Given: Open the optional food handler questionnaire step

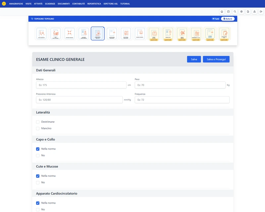Looking at the screenshot, I should tap(196, 34).
